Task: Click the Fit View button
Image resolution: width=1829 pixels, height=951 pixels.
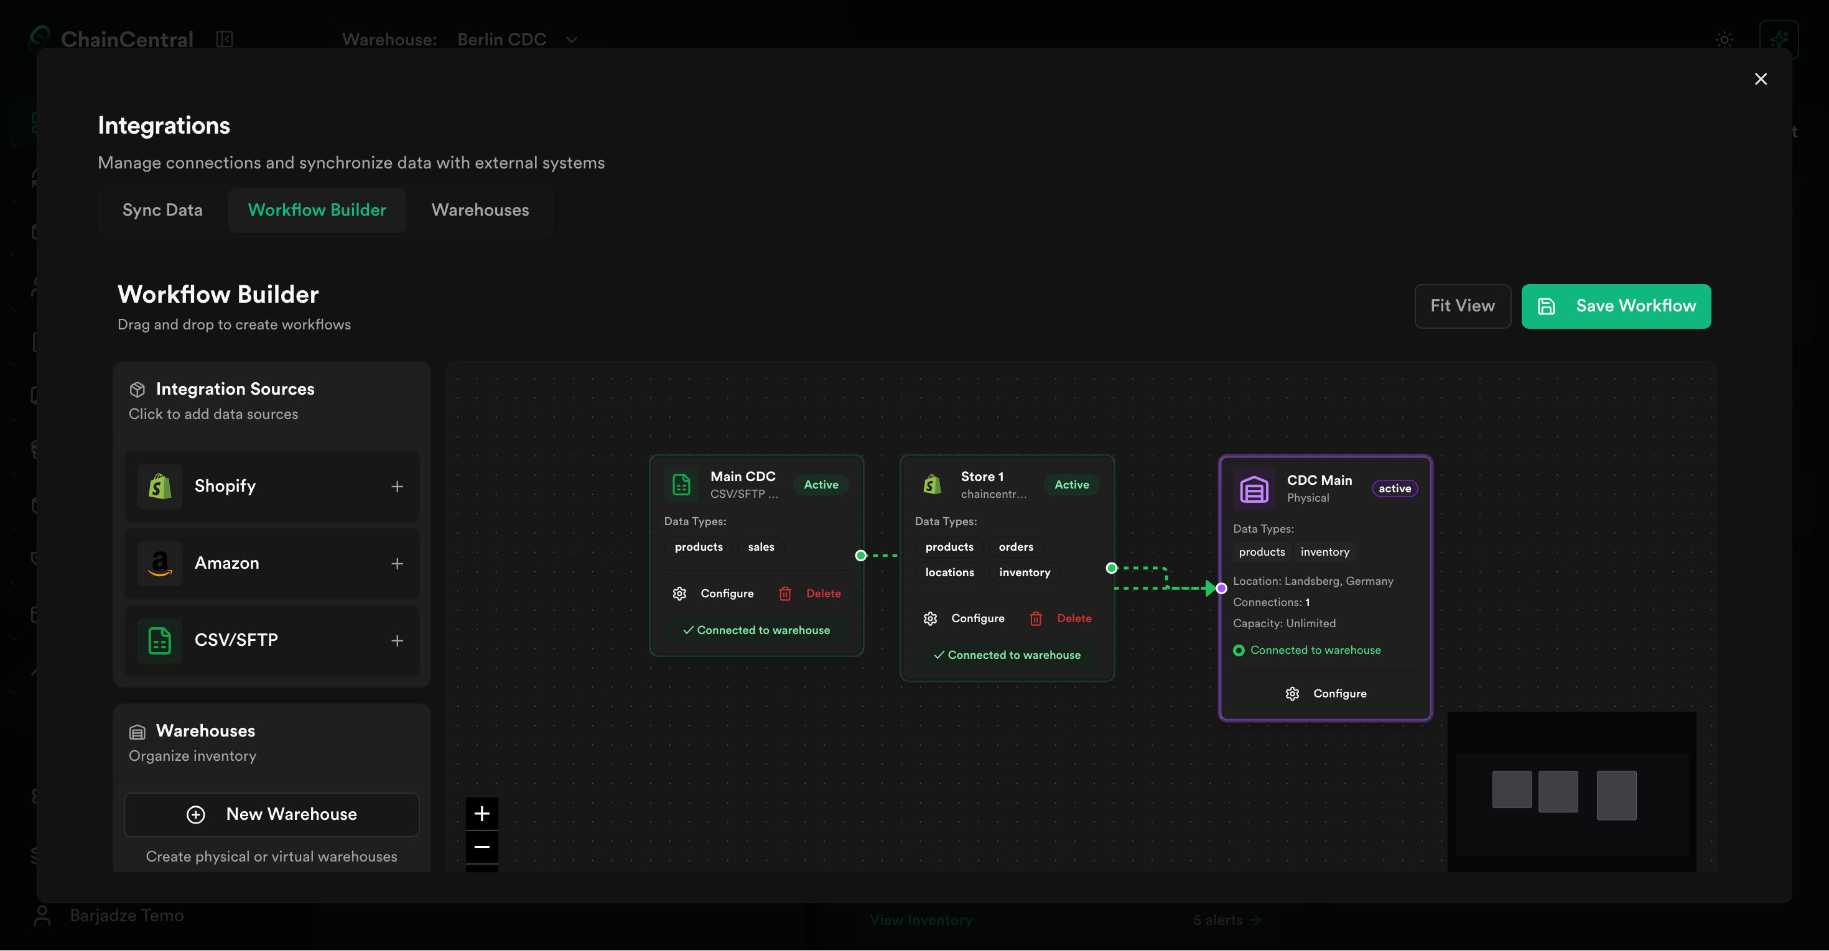Action: [1462, 306]
